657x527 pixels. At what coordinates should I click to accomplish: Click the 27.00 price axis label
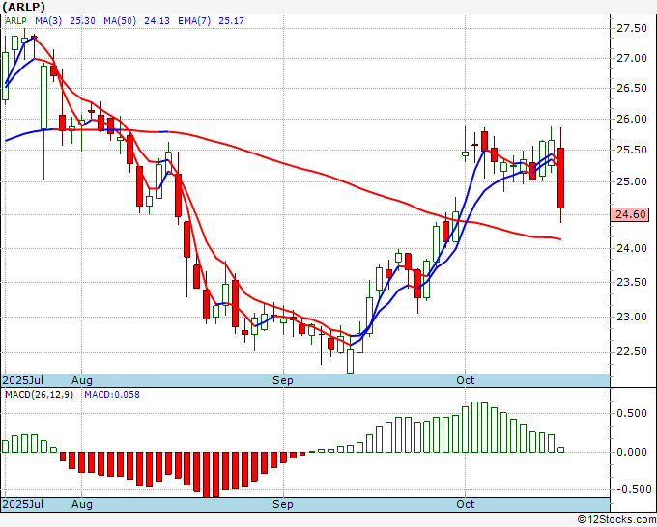click(x=632, y=58)
